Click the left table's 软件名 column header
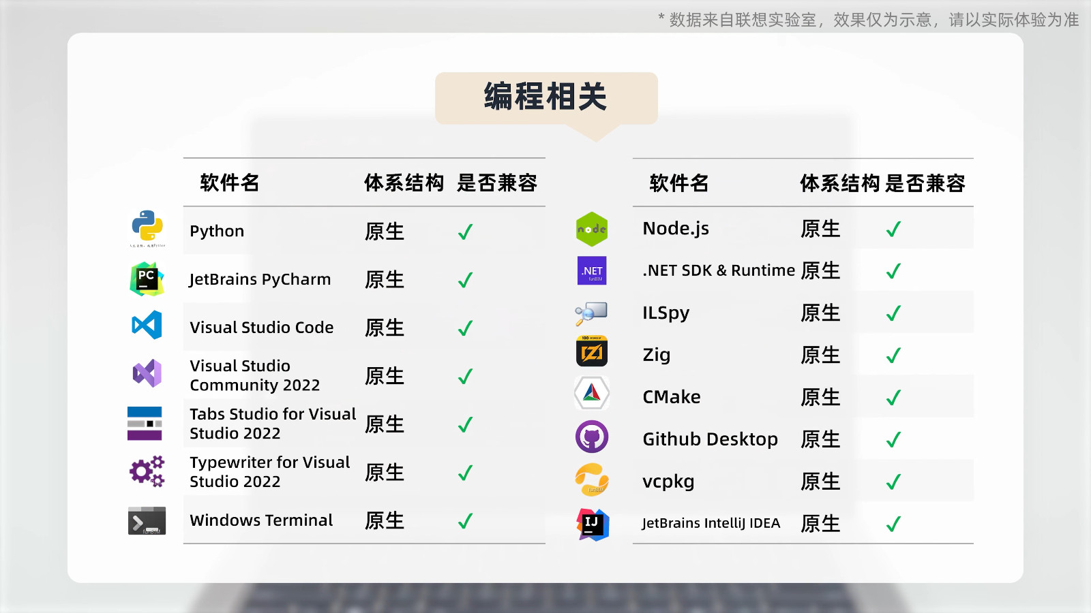Image resolution: width=1091 pixels, height=613 pixels. [x=230, y=183]
